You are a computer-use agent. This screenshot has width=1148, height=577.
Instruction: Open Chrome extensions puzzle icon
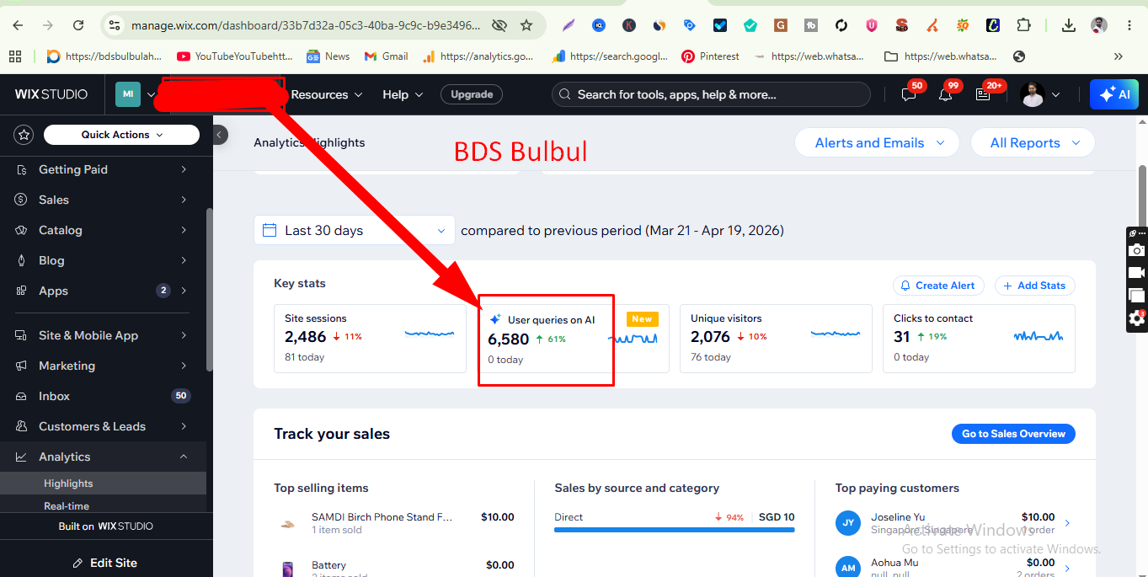[1023, 25]
